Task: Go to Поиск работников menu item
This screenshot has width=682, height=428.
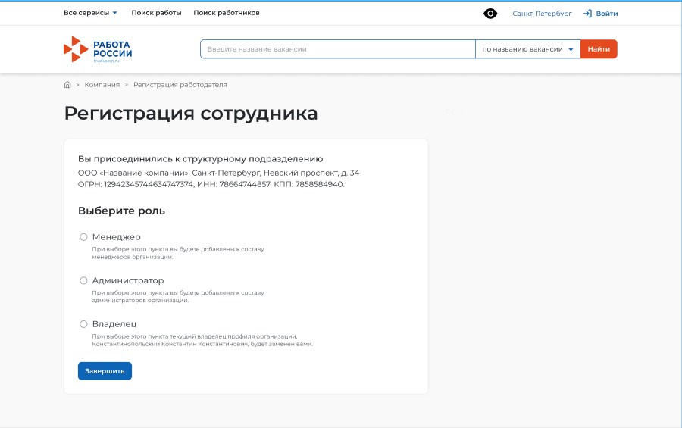Action: tap(227, 14)
